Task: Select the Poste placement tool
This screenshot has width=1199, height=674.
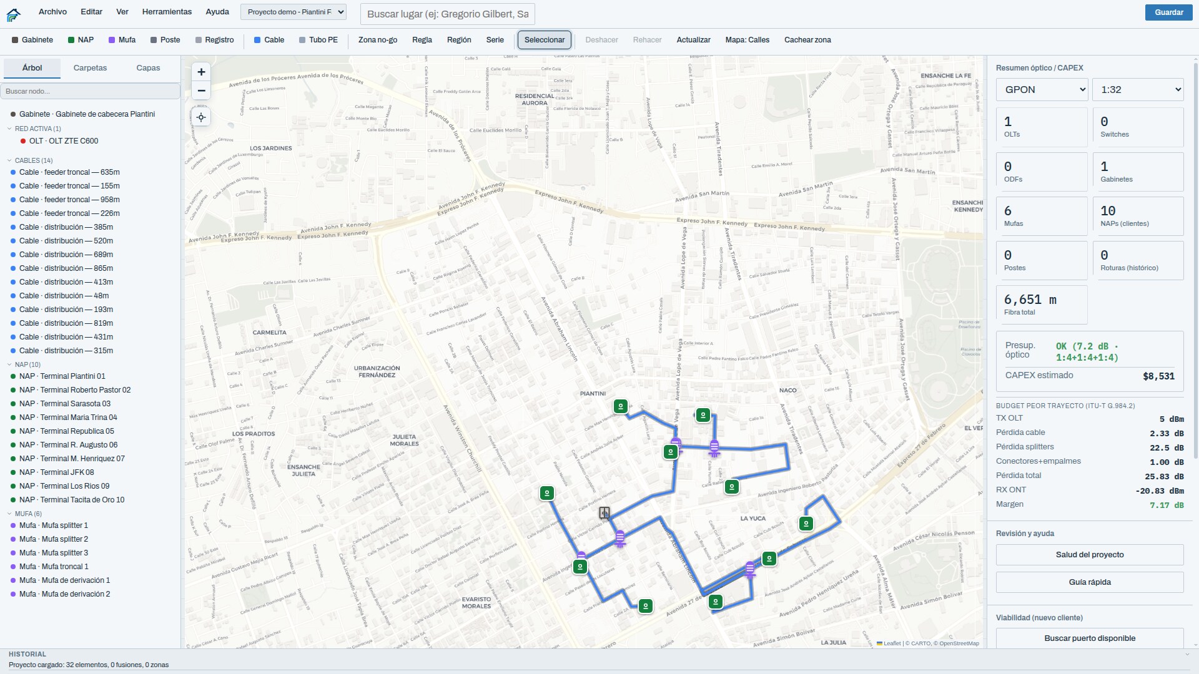Action: point(165,40)
